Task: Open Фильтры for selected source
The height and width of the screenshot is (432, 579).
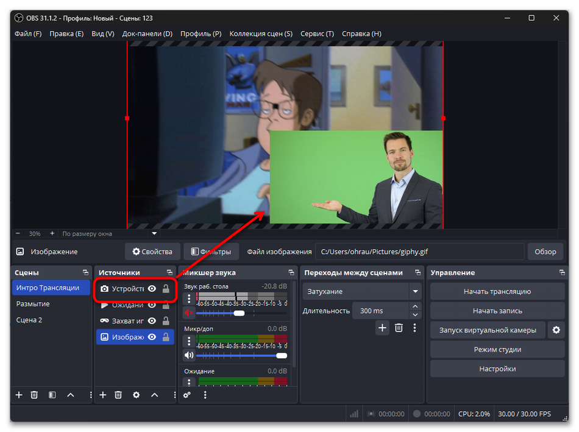Action: point(211,252)
